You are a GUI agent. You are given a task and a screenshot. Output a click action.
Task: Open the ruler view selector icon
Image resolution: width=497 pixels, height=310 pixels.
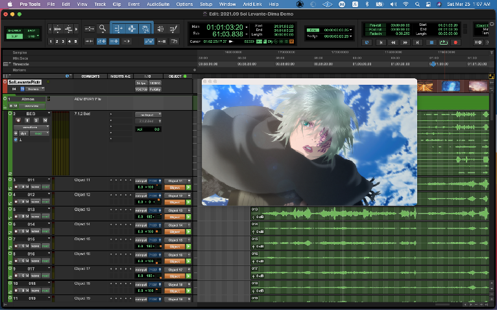[x=6, y=64]
